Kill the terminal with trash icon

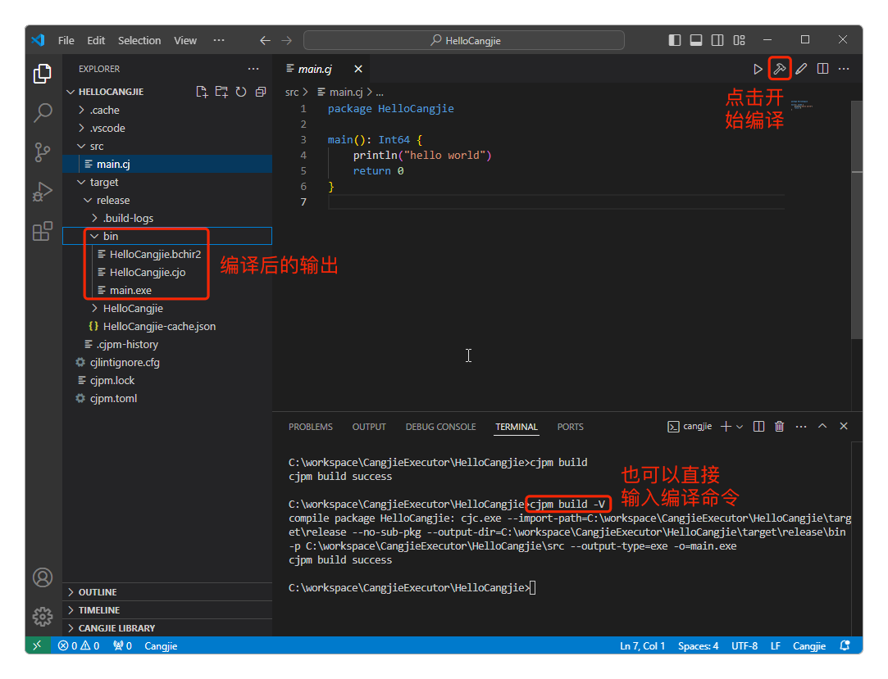coord(779,427)
